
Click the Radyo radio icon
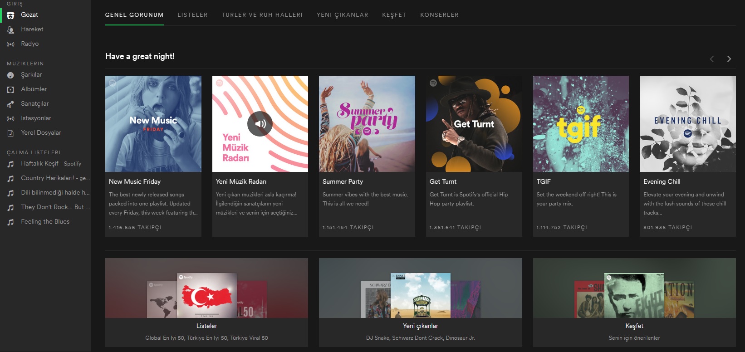pos(10,44)
